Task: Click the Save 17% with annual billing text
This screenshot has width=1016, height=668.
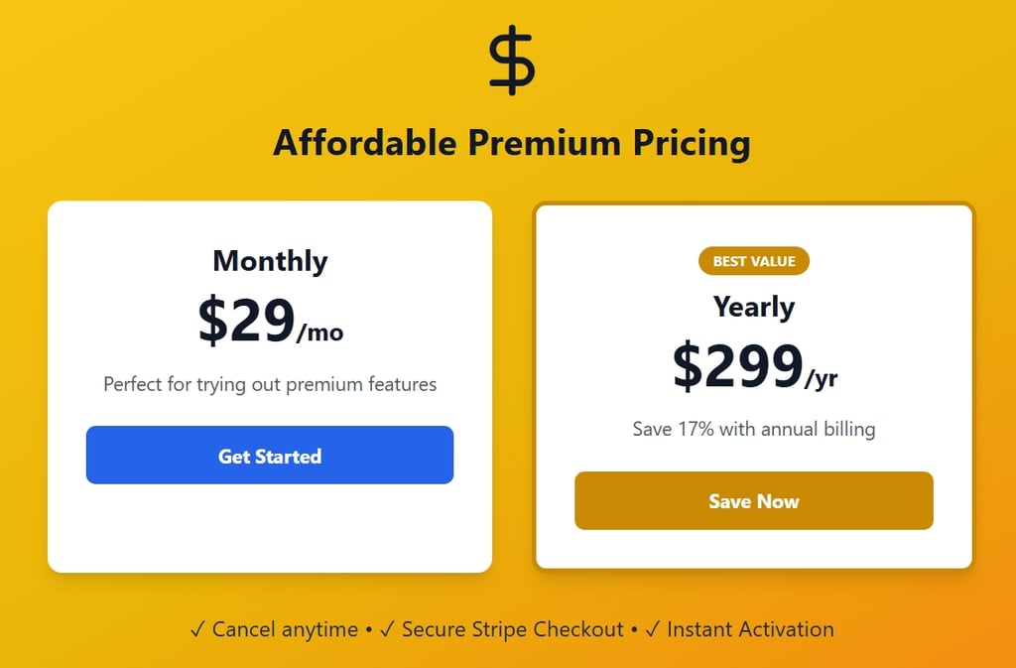Action: tap(753, 429)
